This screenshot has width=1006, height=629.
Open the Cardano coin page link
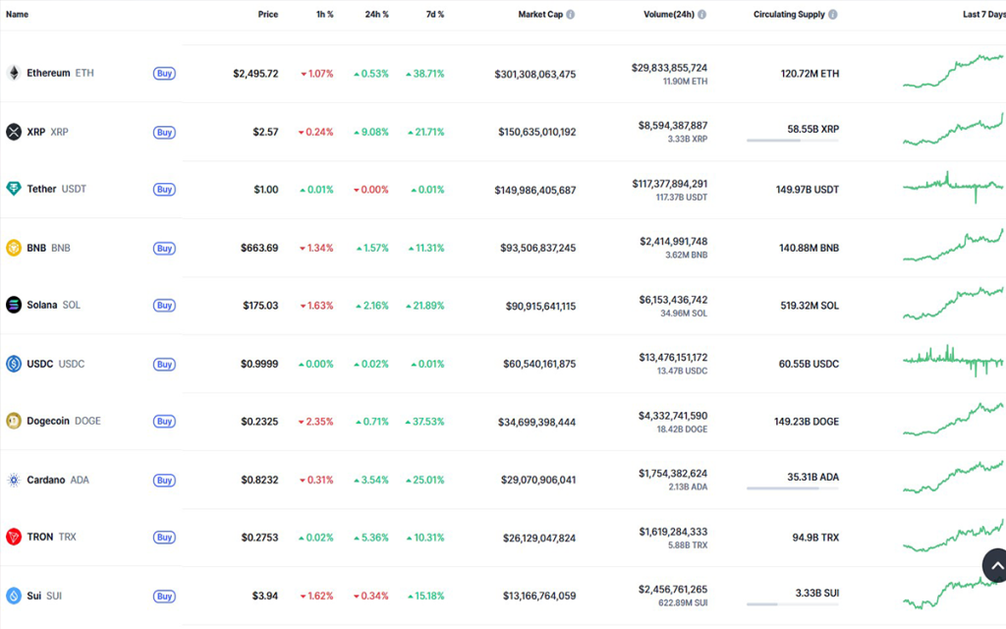[x=46, y=480]
